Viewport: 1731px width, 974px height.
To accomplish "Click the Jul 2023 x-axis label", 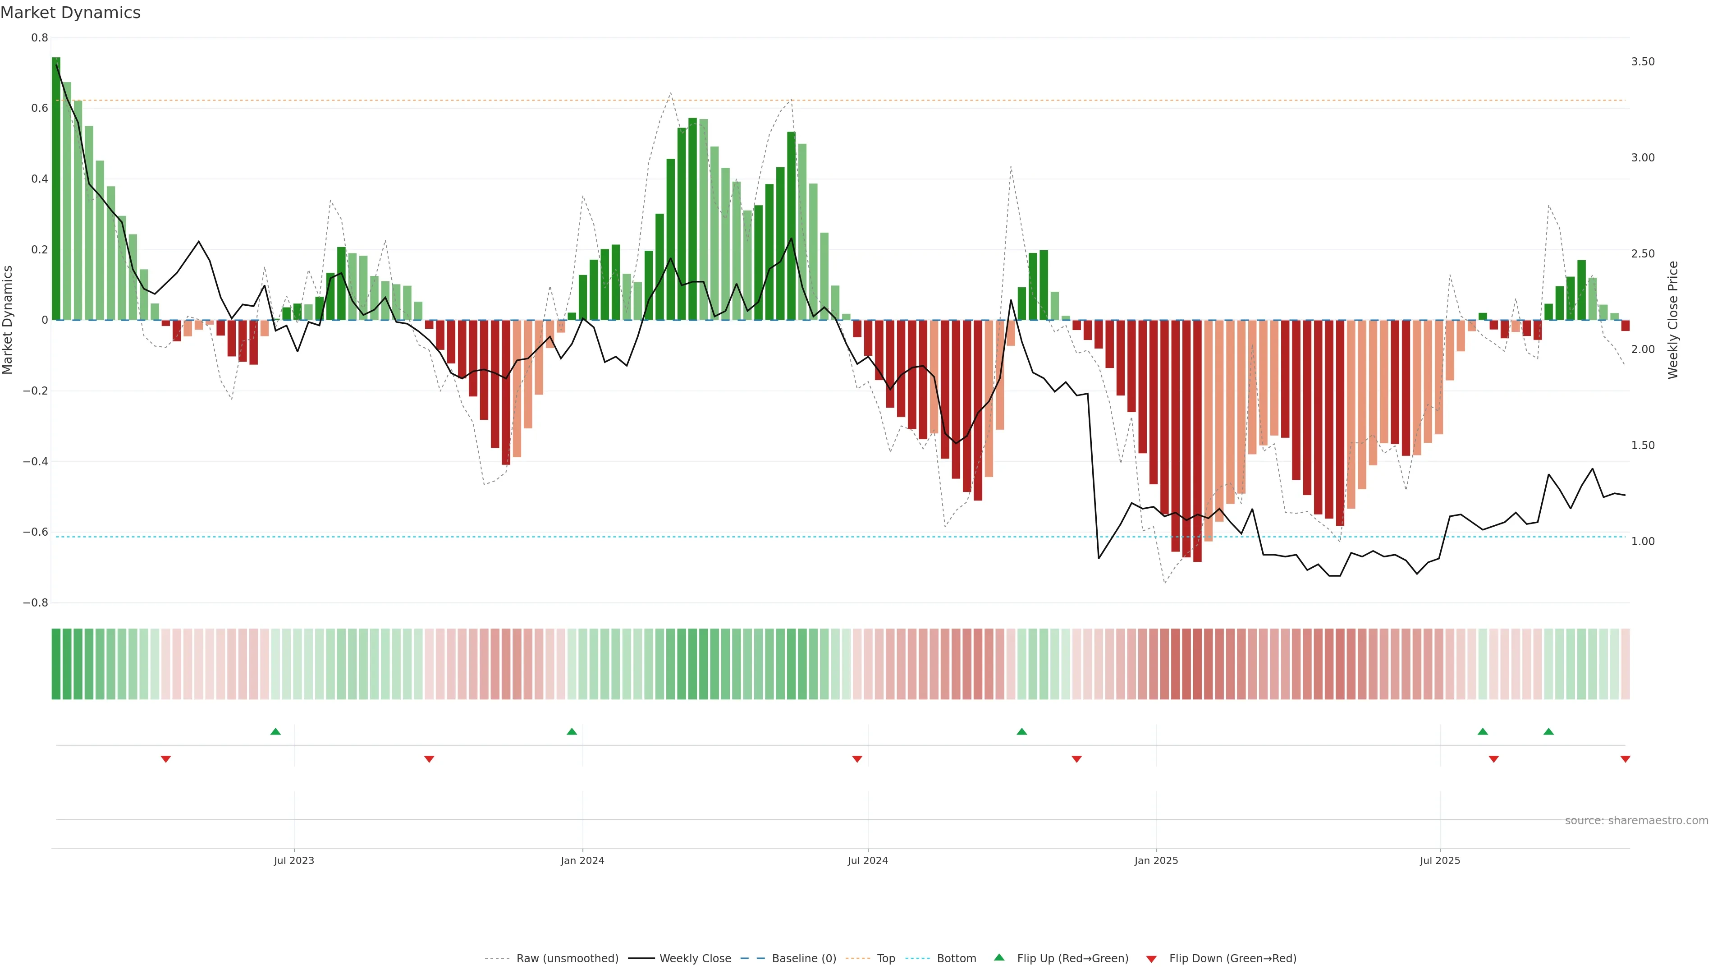I will [293, 860].
